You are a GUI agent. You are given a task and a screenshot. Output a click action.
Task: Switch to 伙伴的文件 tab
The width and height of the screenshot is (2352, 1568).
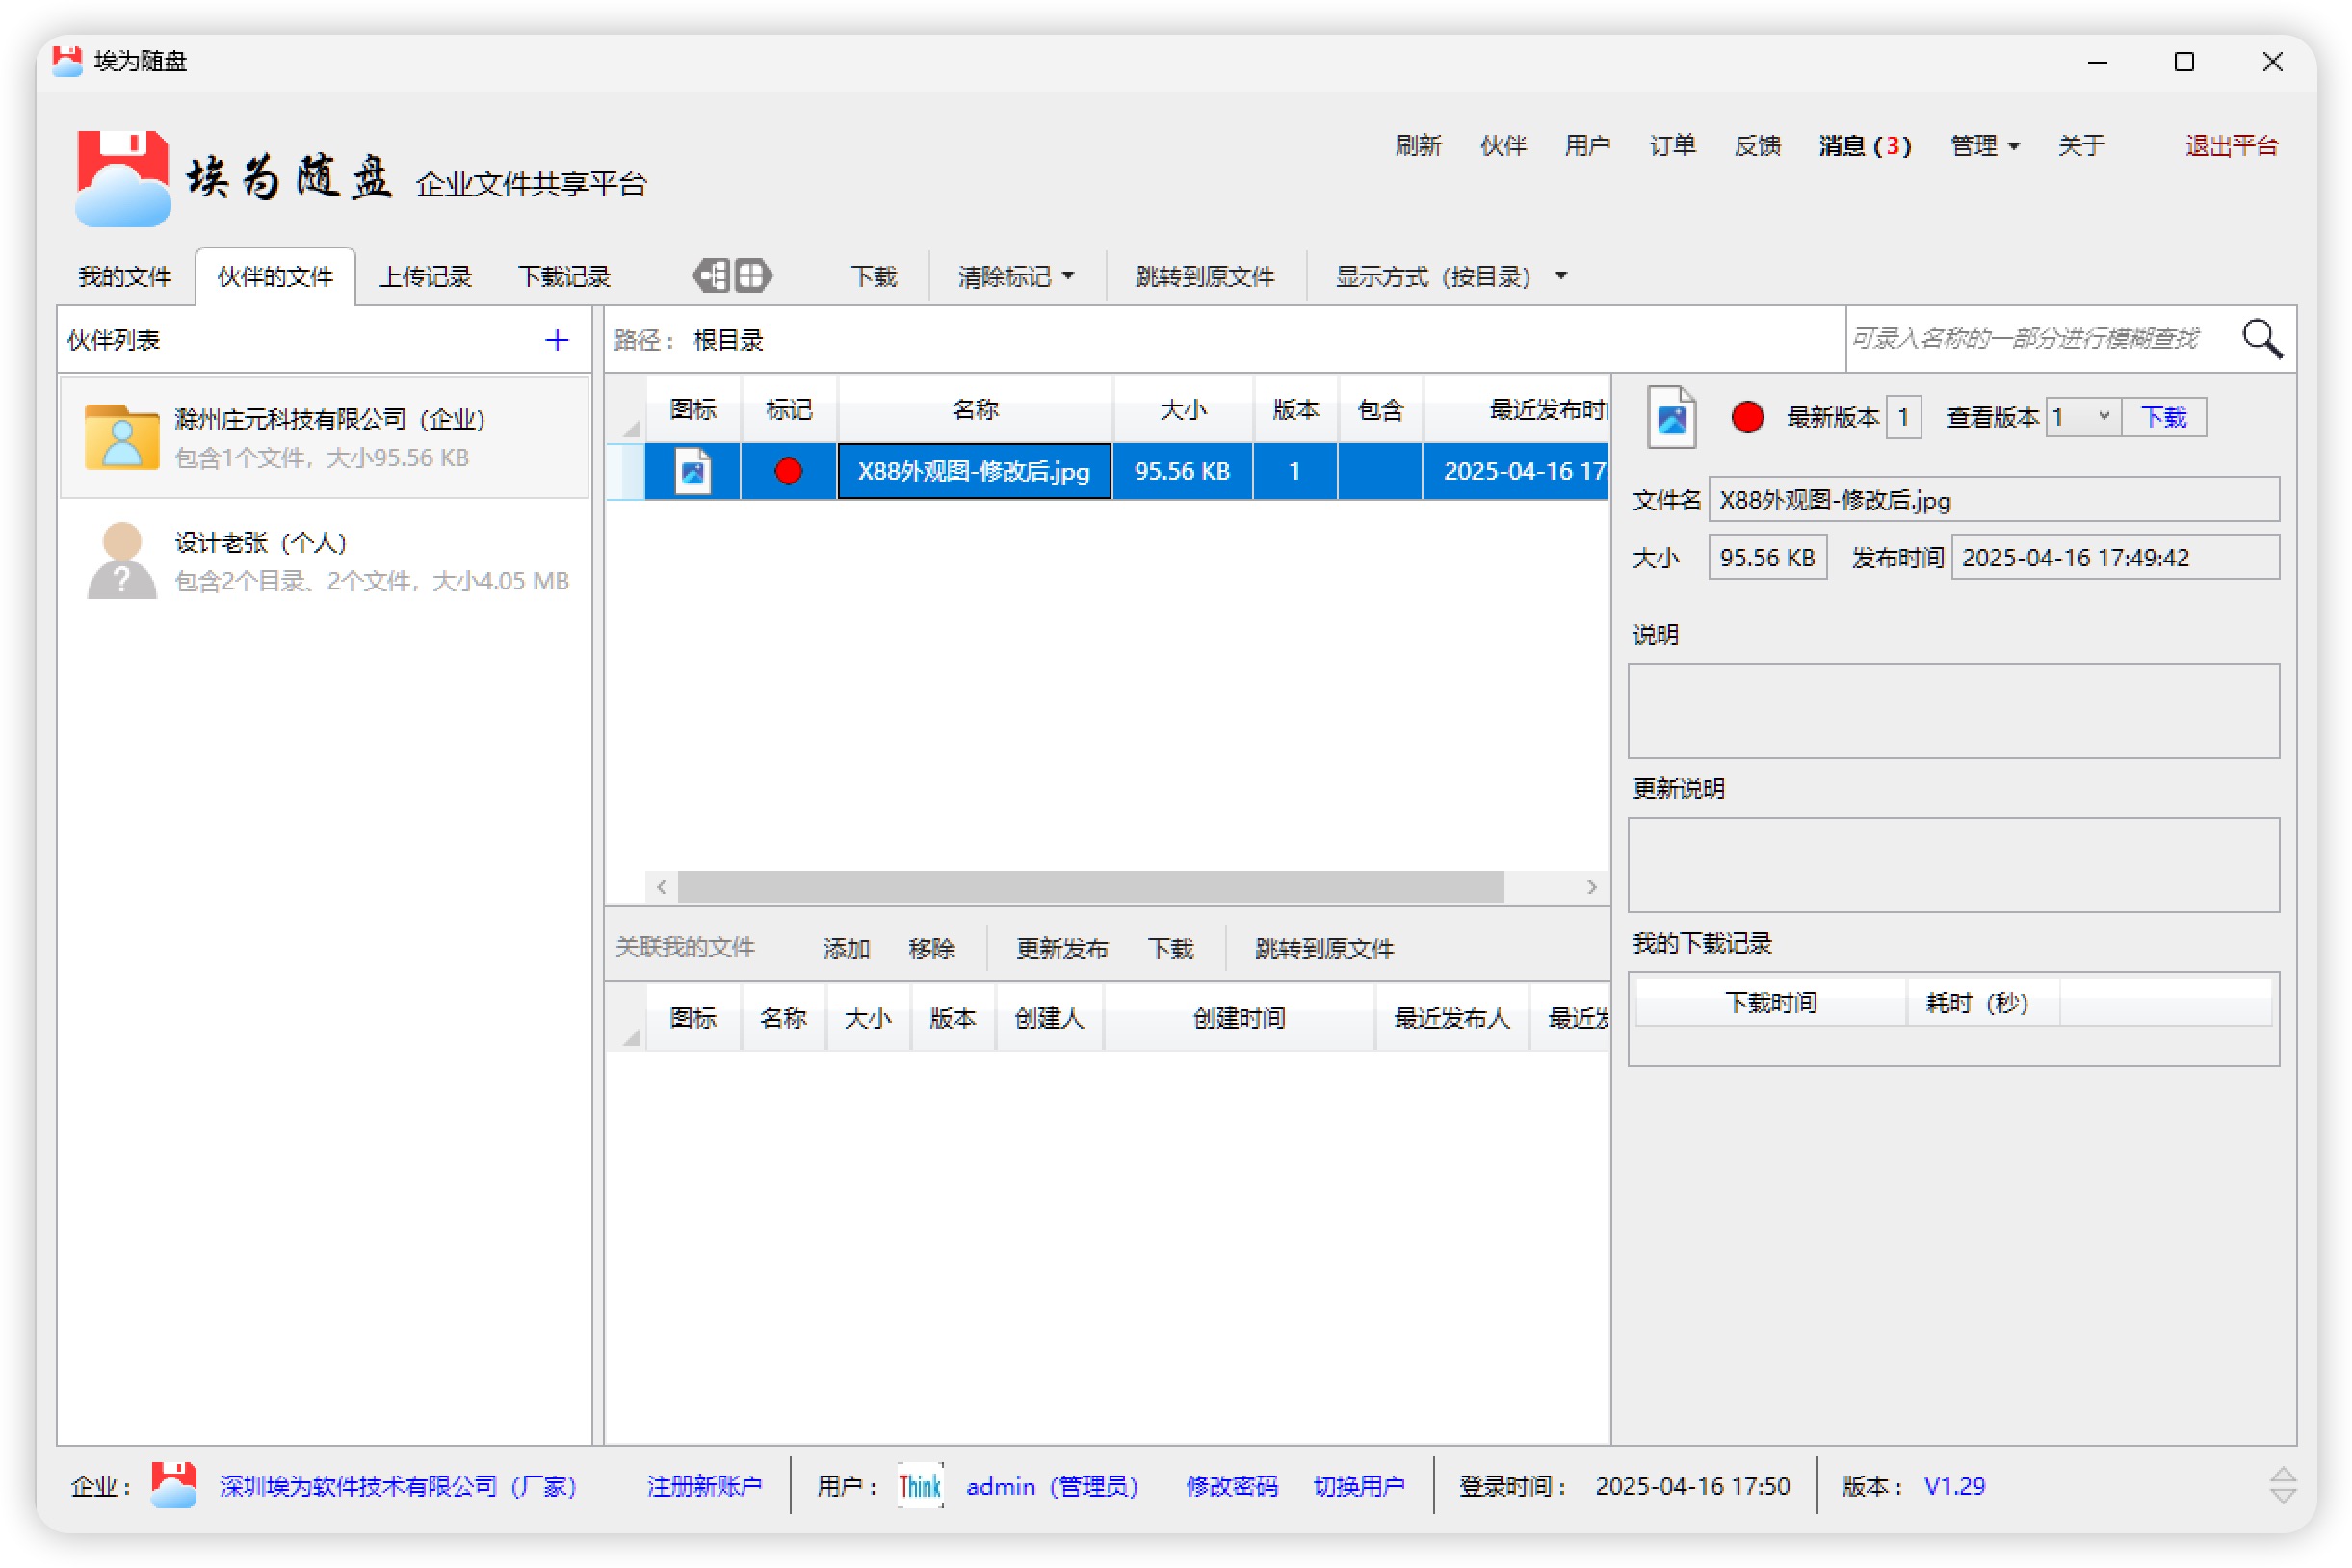point(275,277)
